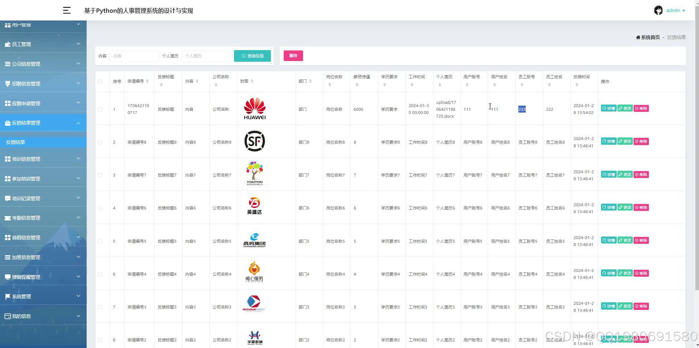Viewport: 699px width, 348px height.
Task: Sort by 薪资待遇 column arrows
Action: tap(357, 85)
